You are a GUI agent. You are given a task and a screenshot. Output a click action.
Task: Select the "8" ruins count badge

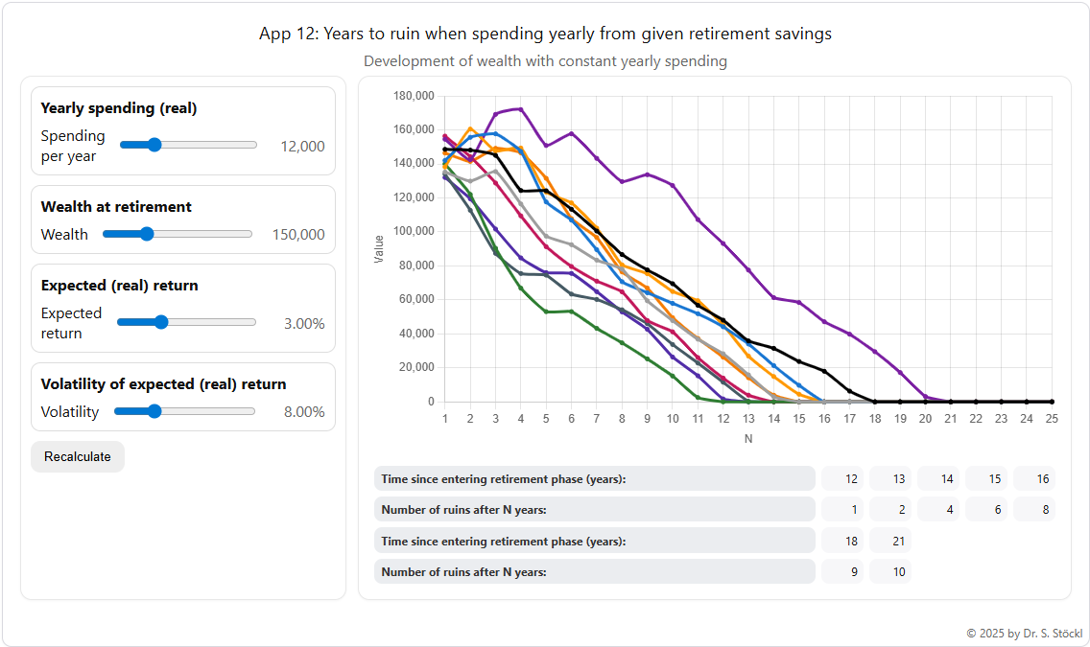click(1034, 509)
